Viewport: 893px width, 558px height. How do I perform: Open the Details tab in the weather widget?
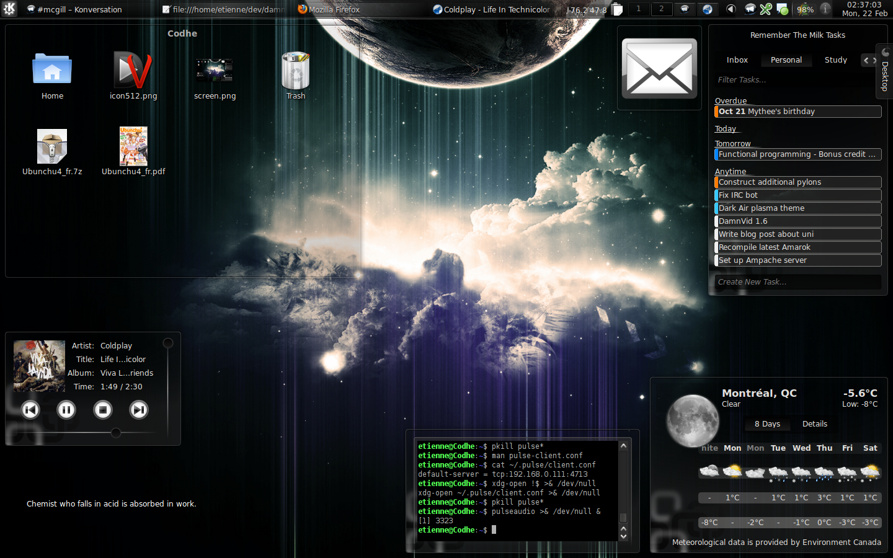(x=814, y=423)
